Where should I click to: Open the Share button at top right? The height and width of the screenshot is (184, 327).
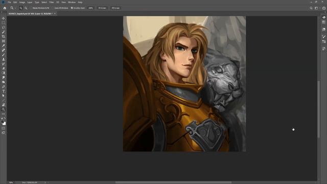click(323, 8)
